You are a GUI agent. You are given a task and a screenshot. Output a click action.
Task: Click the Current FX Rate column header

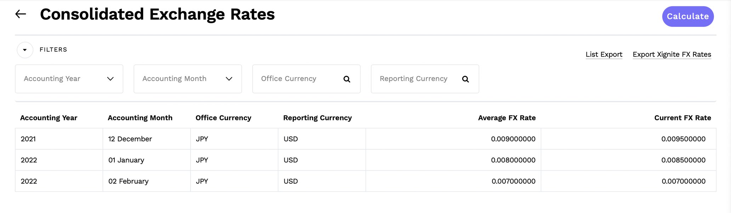682,118
